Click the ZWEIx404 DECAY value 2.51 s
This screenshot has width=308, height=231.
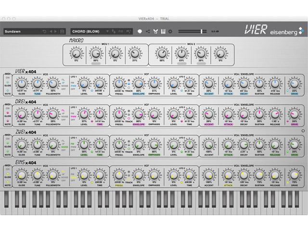point(244,152)
